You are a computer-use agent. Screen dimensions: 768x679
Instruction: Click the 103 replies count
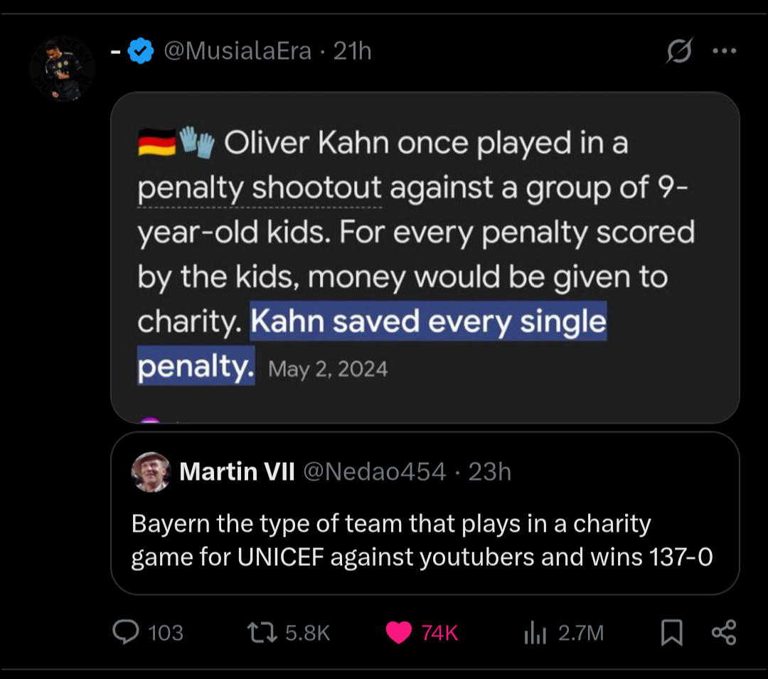pos(166,633)
